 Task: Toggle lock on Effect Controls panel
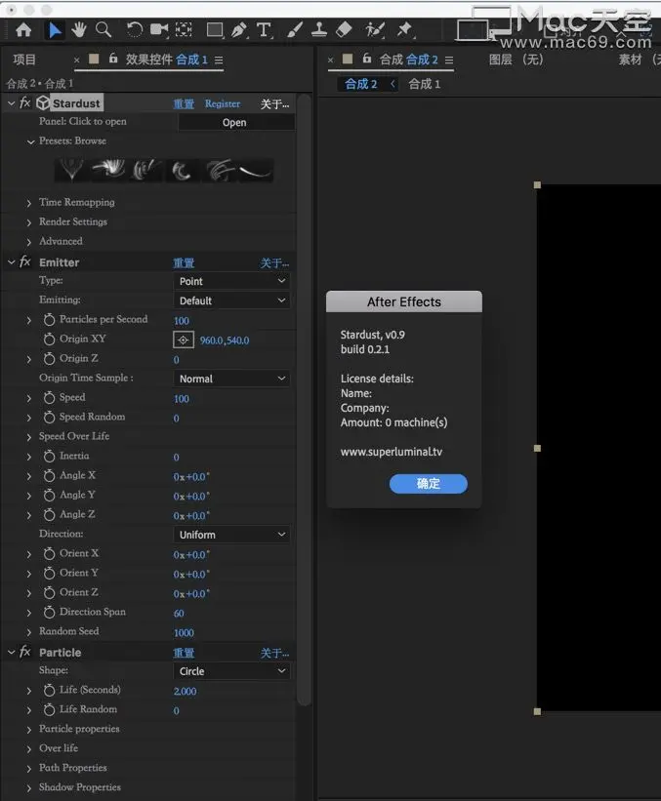tap(113, 59)
